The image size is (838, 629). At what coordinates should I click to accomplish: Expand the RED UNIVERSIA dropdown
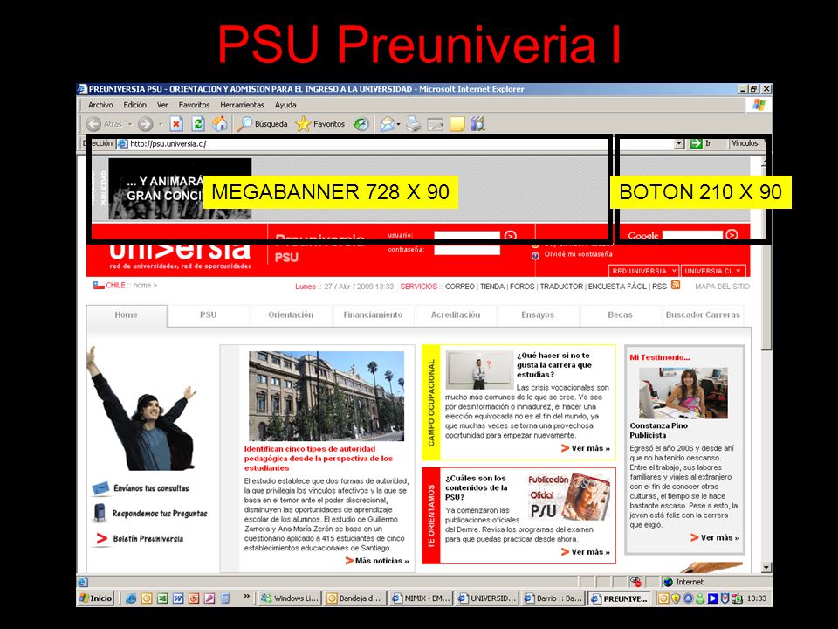tap(643, 271)
